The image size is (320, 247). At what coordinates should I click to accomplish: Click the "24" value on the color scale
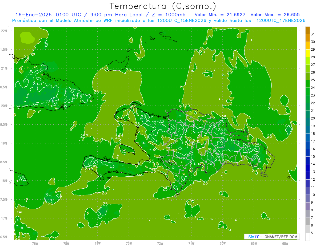(313, 88)
